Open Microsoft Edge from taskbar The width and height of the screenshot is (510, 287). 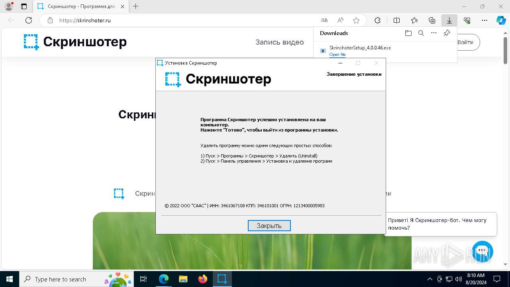coord(164,279)
